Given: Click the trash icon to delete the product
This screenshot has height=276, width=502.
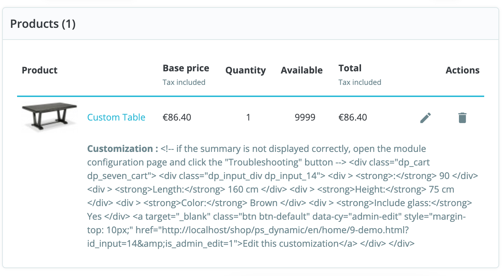Looking at the screenshot, I should coord(462,117).
